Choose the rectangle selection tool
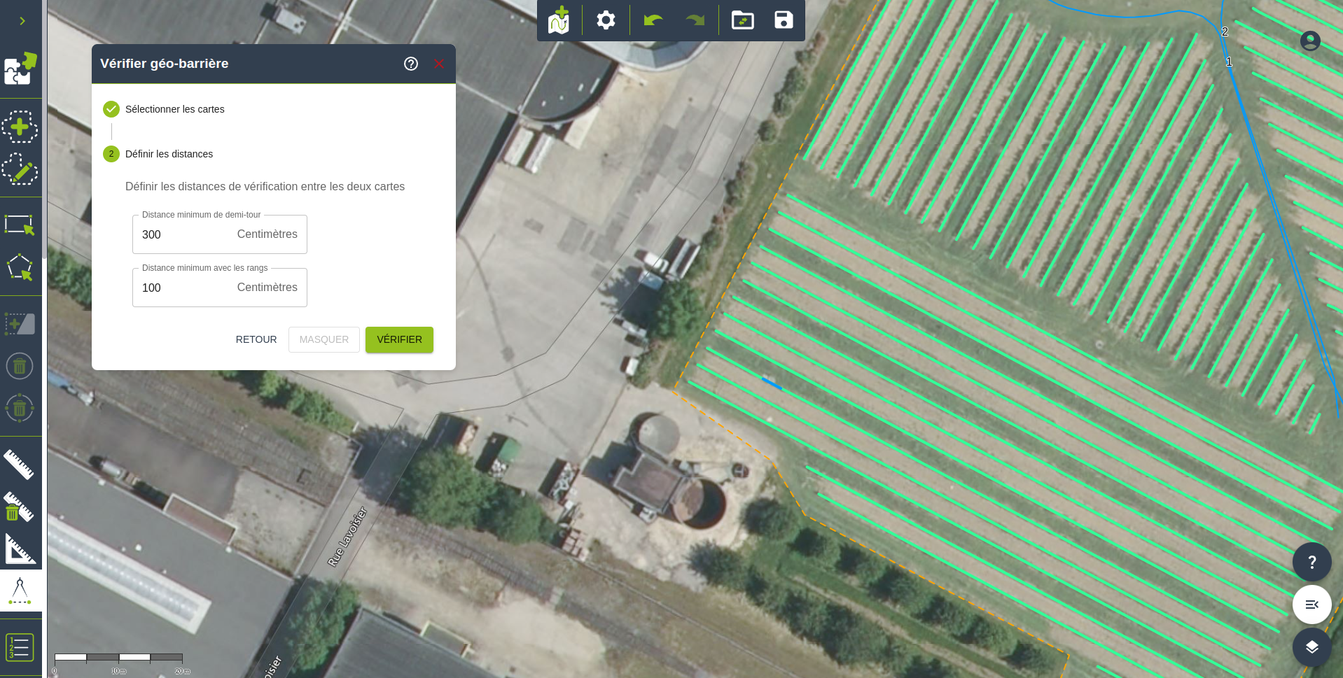 point(20,225)
